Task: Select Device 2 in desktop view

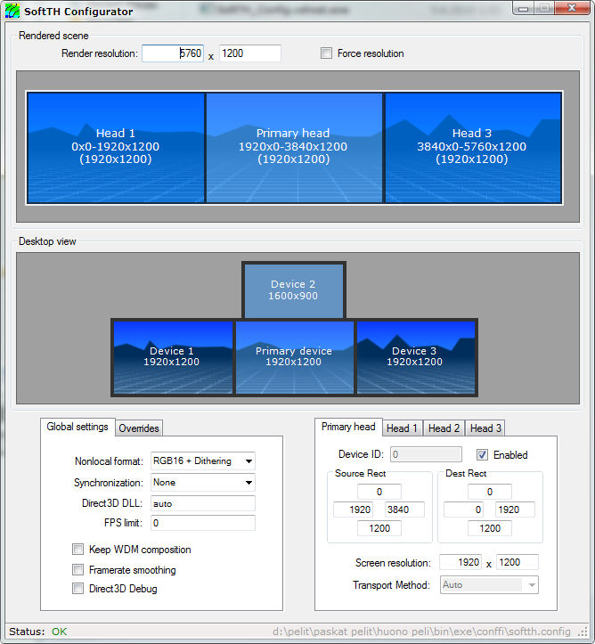Action: [294, 290]
